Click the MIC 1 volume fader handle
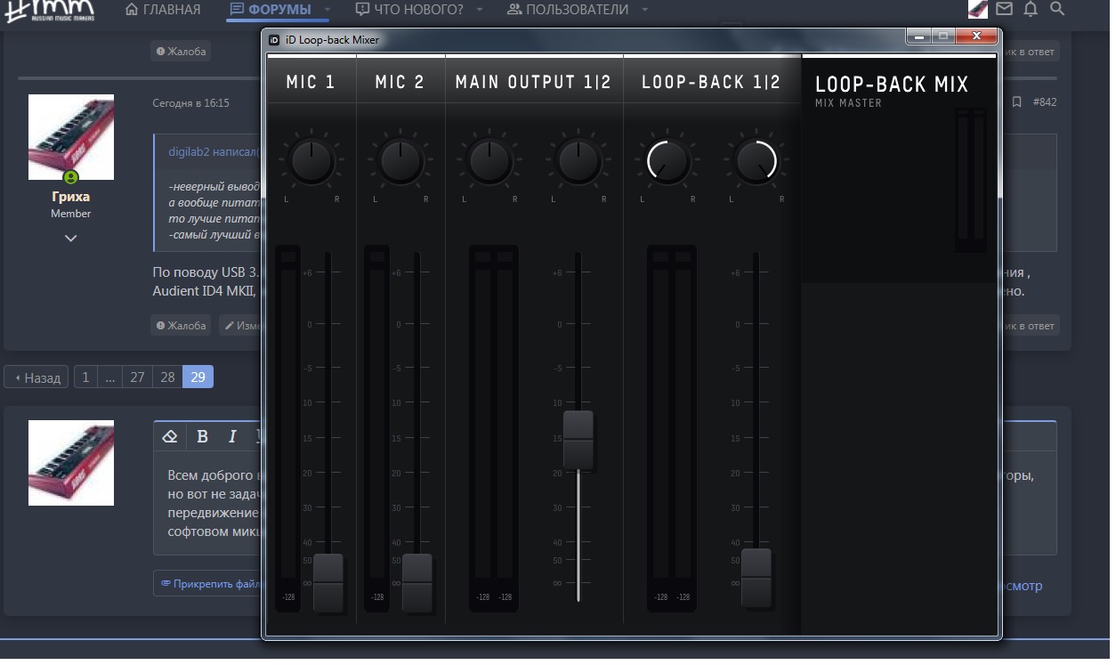 coord(328,582)
